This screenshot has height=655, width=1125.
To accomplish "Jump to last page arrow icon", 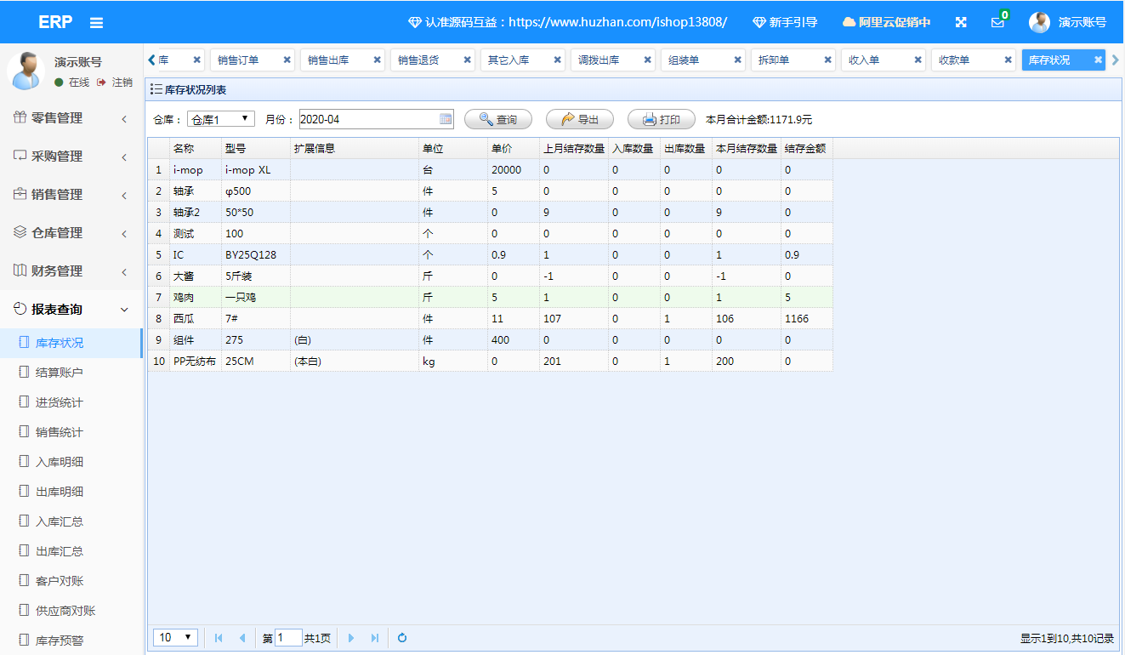I will coord(375,638).
